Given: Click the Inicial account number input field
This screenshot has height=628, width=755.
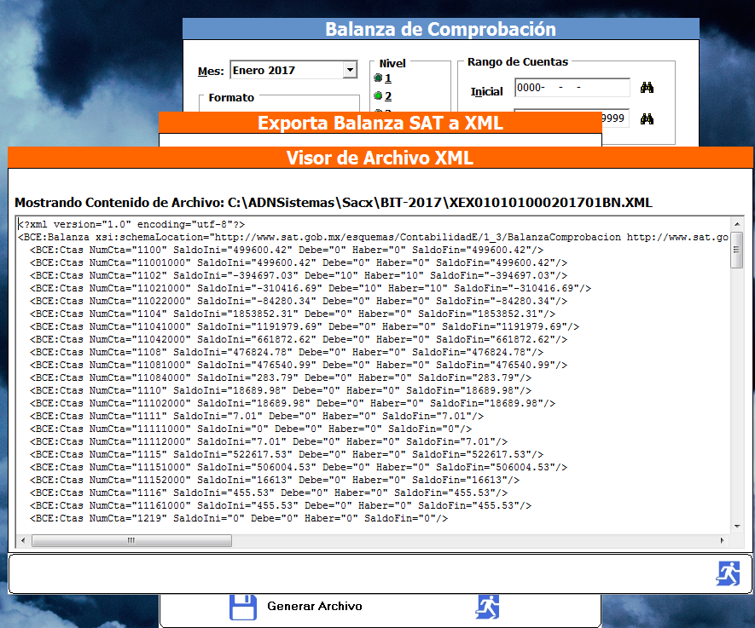Looking at the screenshot, I should [572, 88].
